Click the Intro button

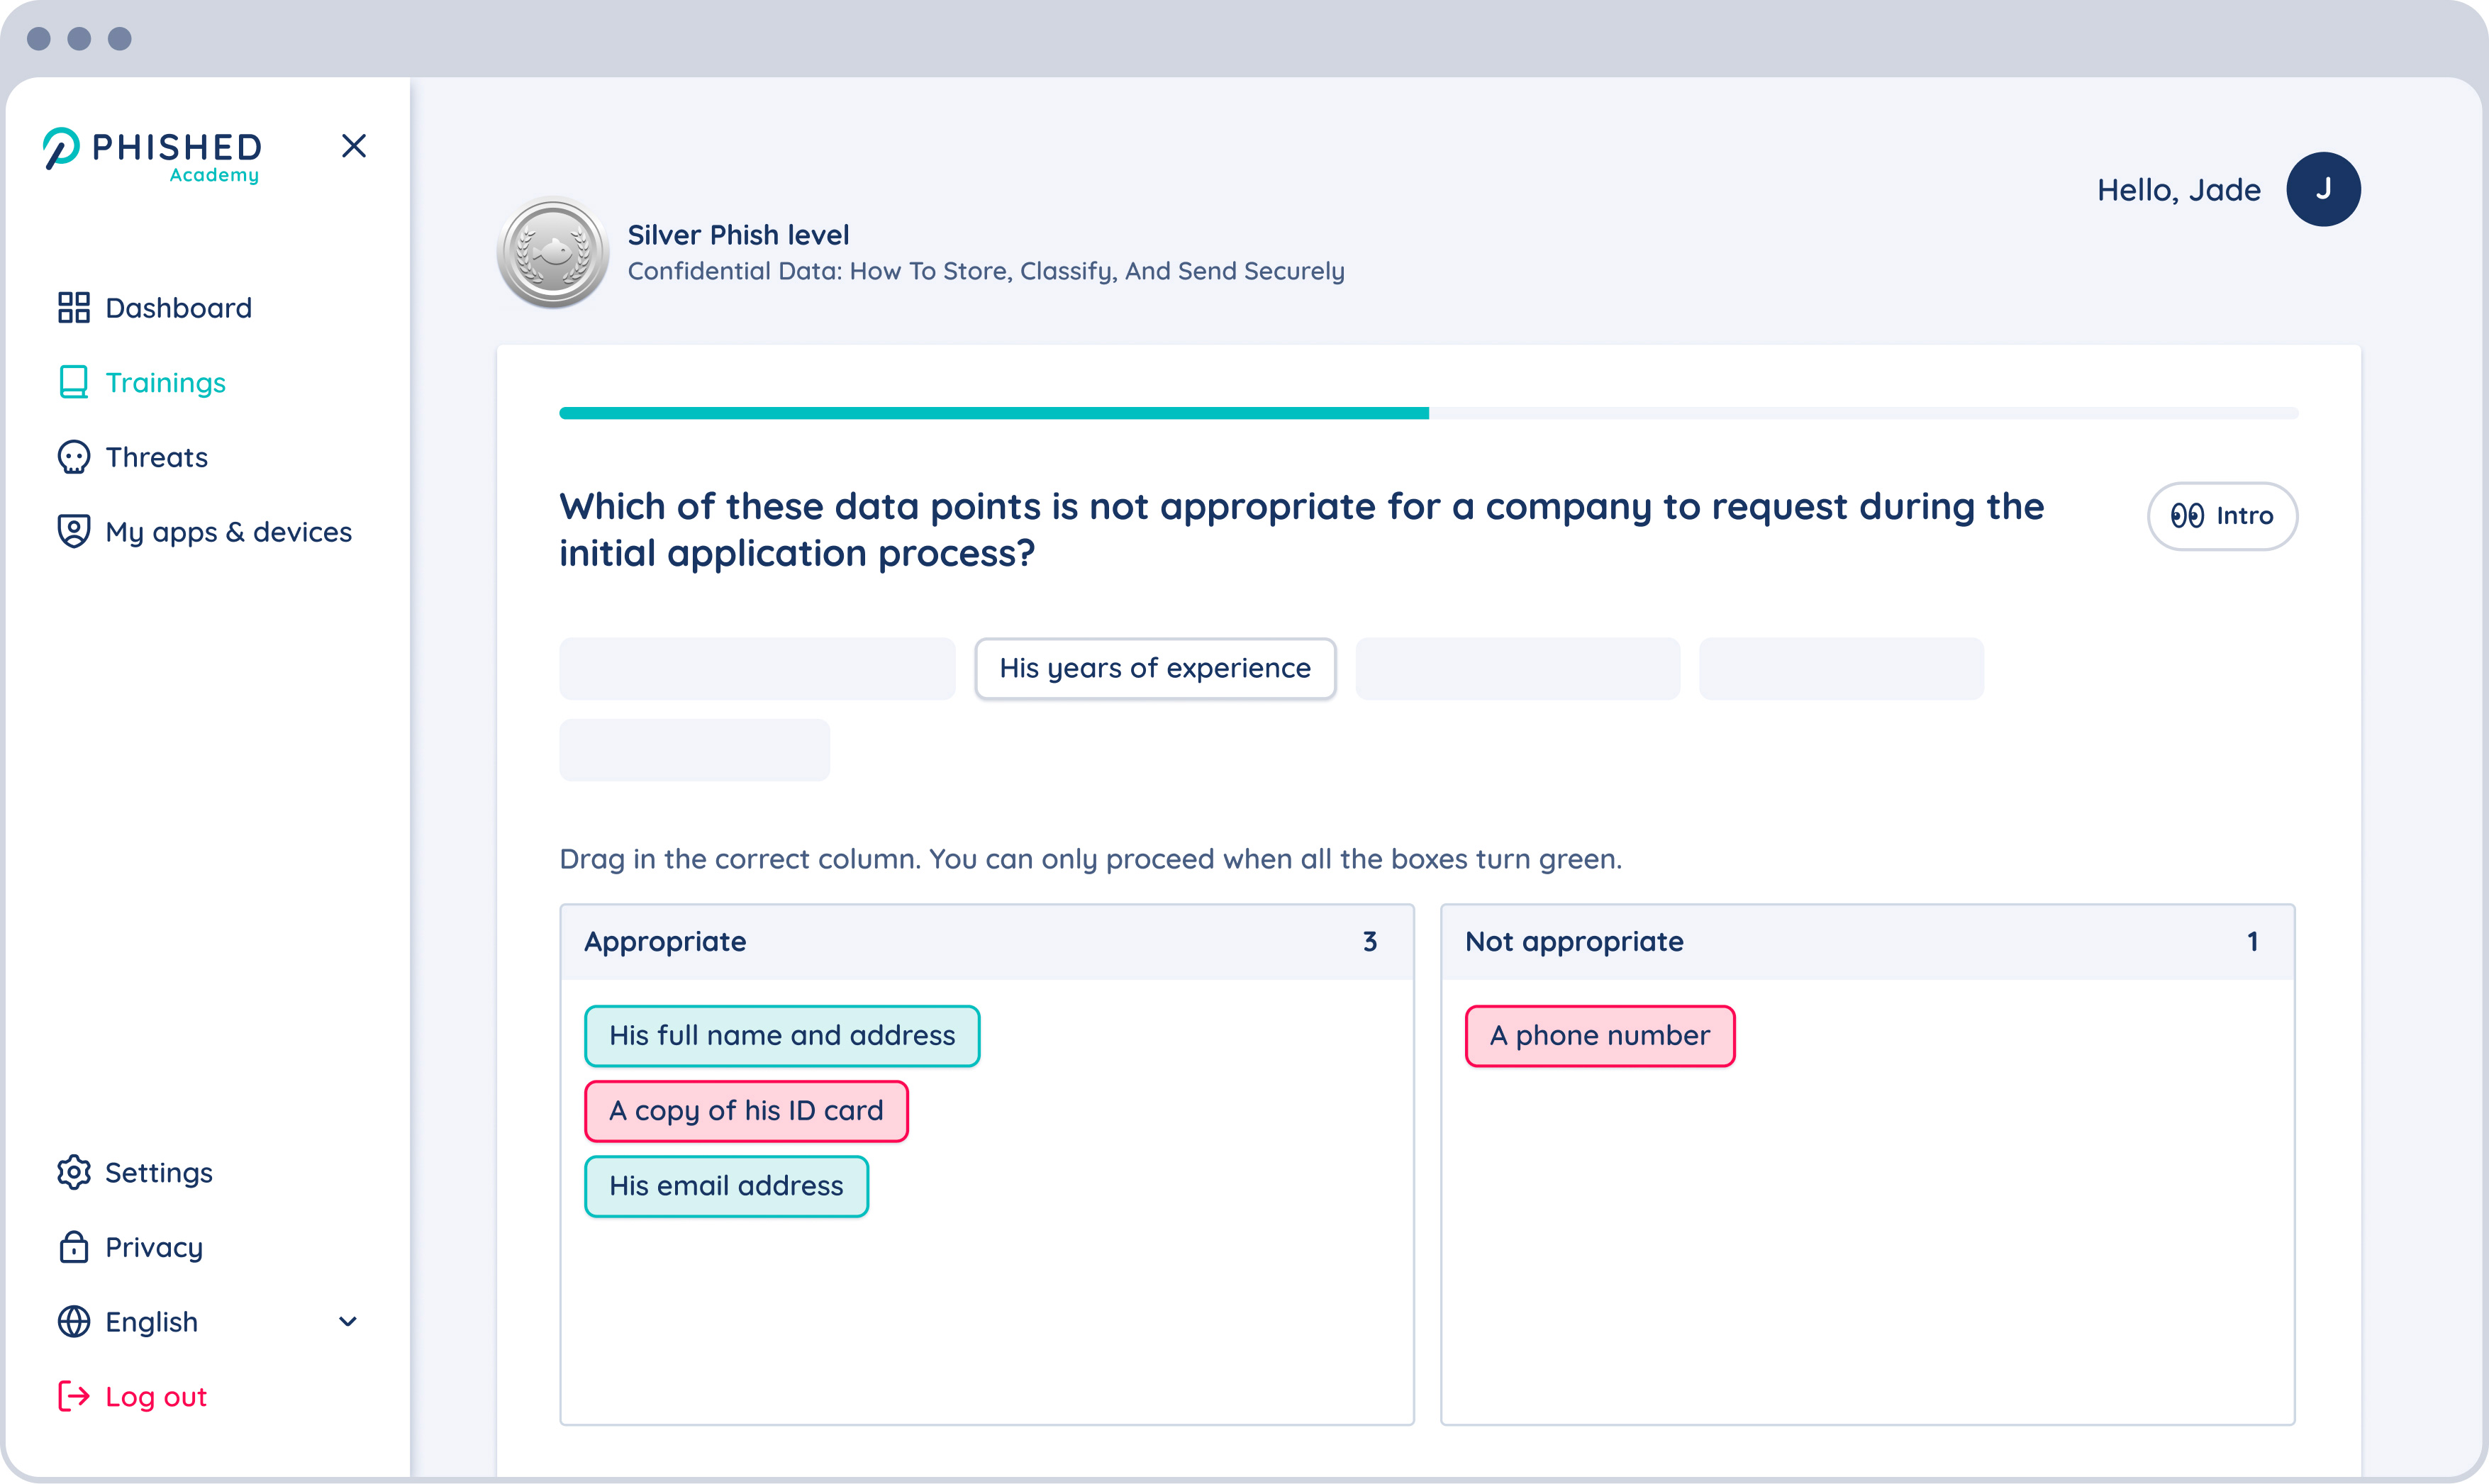pos(2222,516)
